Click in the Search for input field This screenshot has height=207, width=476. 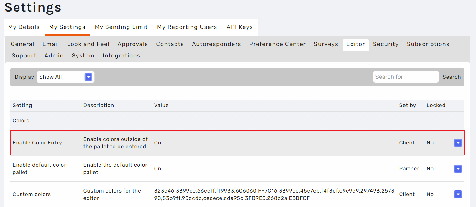(406, 77)
